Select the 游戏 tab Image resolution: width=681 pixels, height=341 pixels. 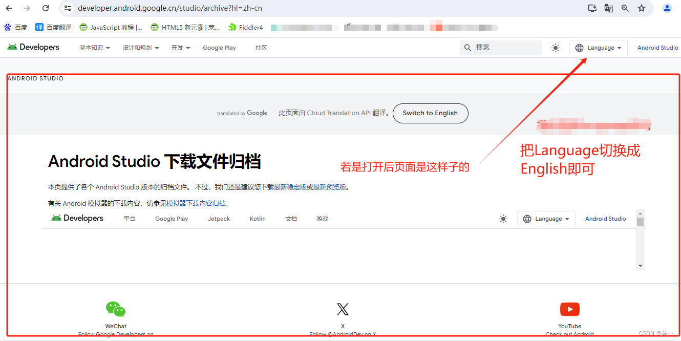point(322,219)
